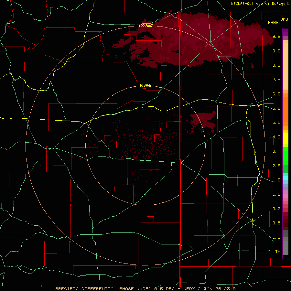Image resolution: width=291 pixels, height=291 pixels.
Task: Pick the cyan swatch in the color bar
Action: (x=286, y=178)
